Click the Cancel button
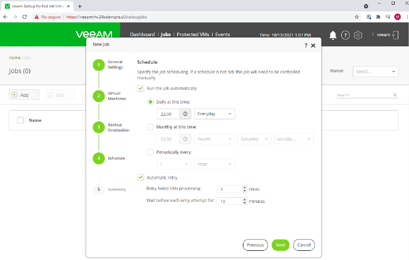Screen dimensions: 409x260 (304, 245)
